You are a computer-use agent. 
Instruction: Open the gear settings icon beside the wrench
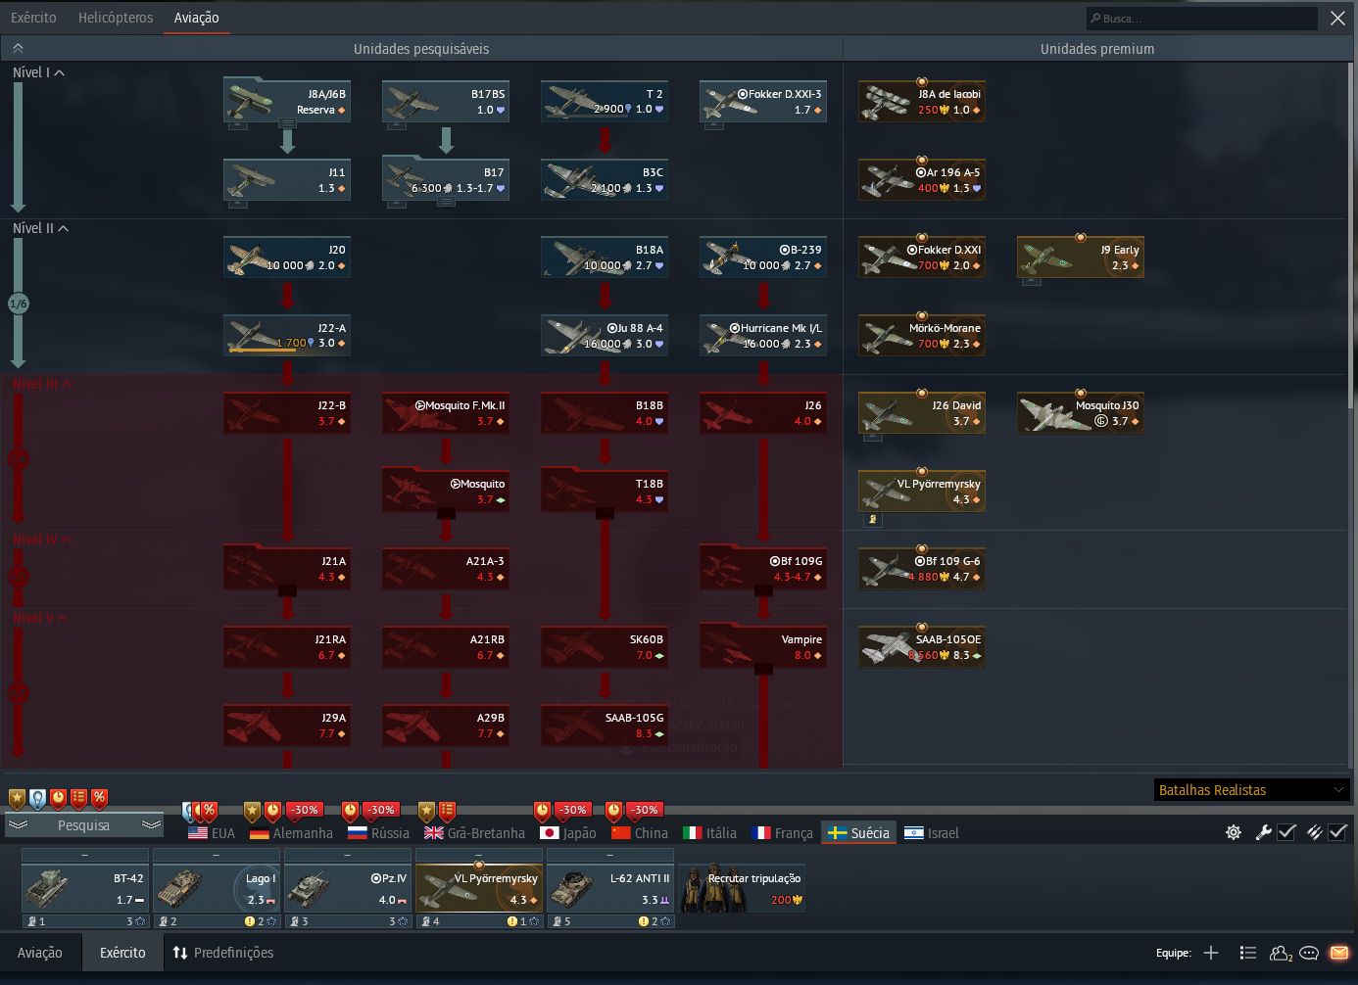coord(1234,832)
